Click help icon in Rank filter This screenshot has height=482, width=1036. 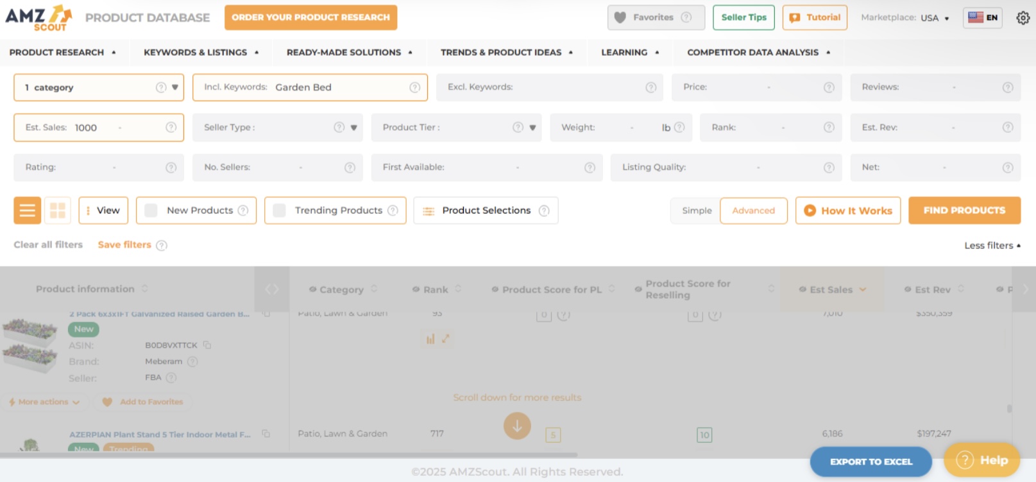tap(829, 127)
